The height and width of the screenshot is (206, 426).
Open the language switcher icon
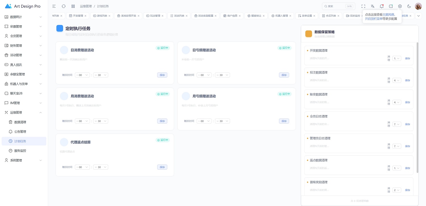pos(372,6)
